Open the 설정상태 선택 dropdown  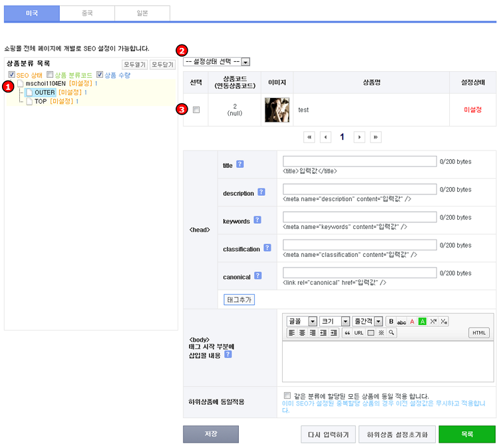[x=246, y=62]
